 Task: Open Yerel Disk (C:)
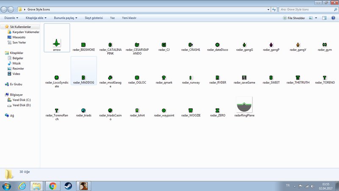point(22,100)
